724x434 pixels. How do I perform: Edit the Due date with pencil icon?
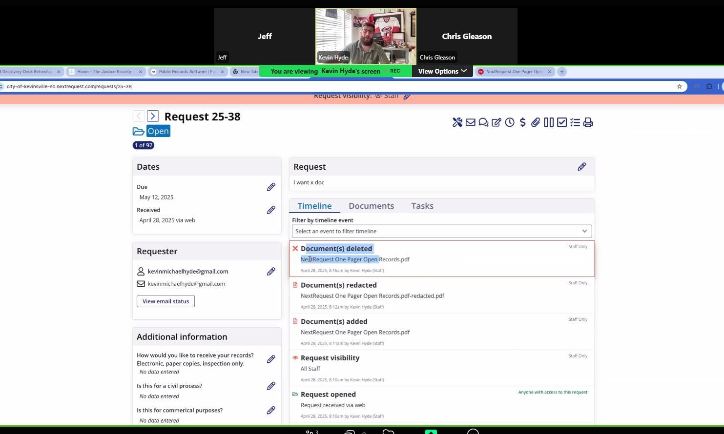tap(271, 187)
